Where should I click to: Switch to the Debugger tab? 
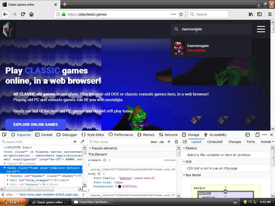[67, 135]
